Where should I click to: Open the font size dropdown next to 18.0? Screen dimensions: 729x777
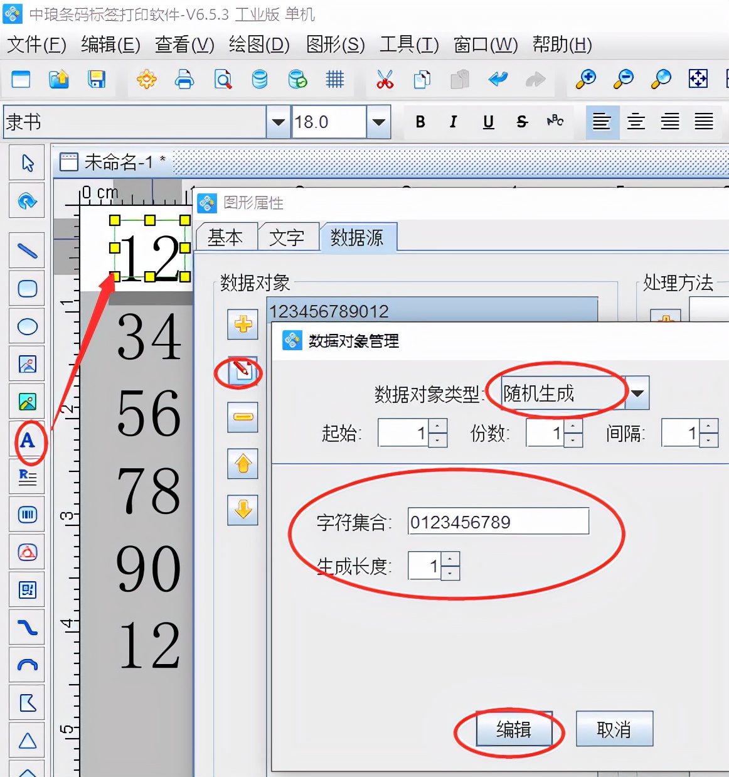(x=378, y=122)
